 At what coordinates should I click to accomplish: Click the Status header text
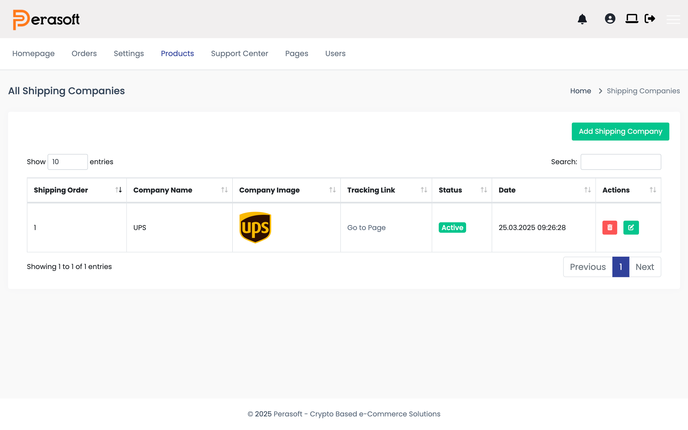[x=450, y=190]
